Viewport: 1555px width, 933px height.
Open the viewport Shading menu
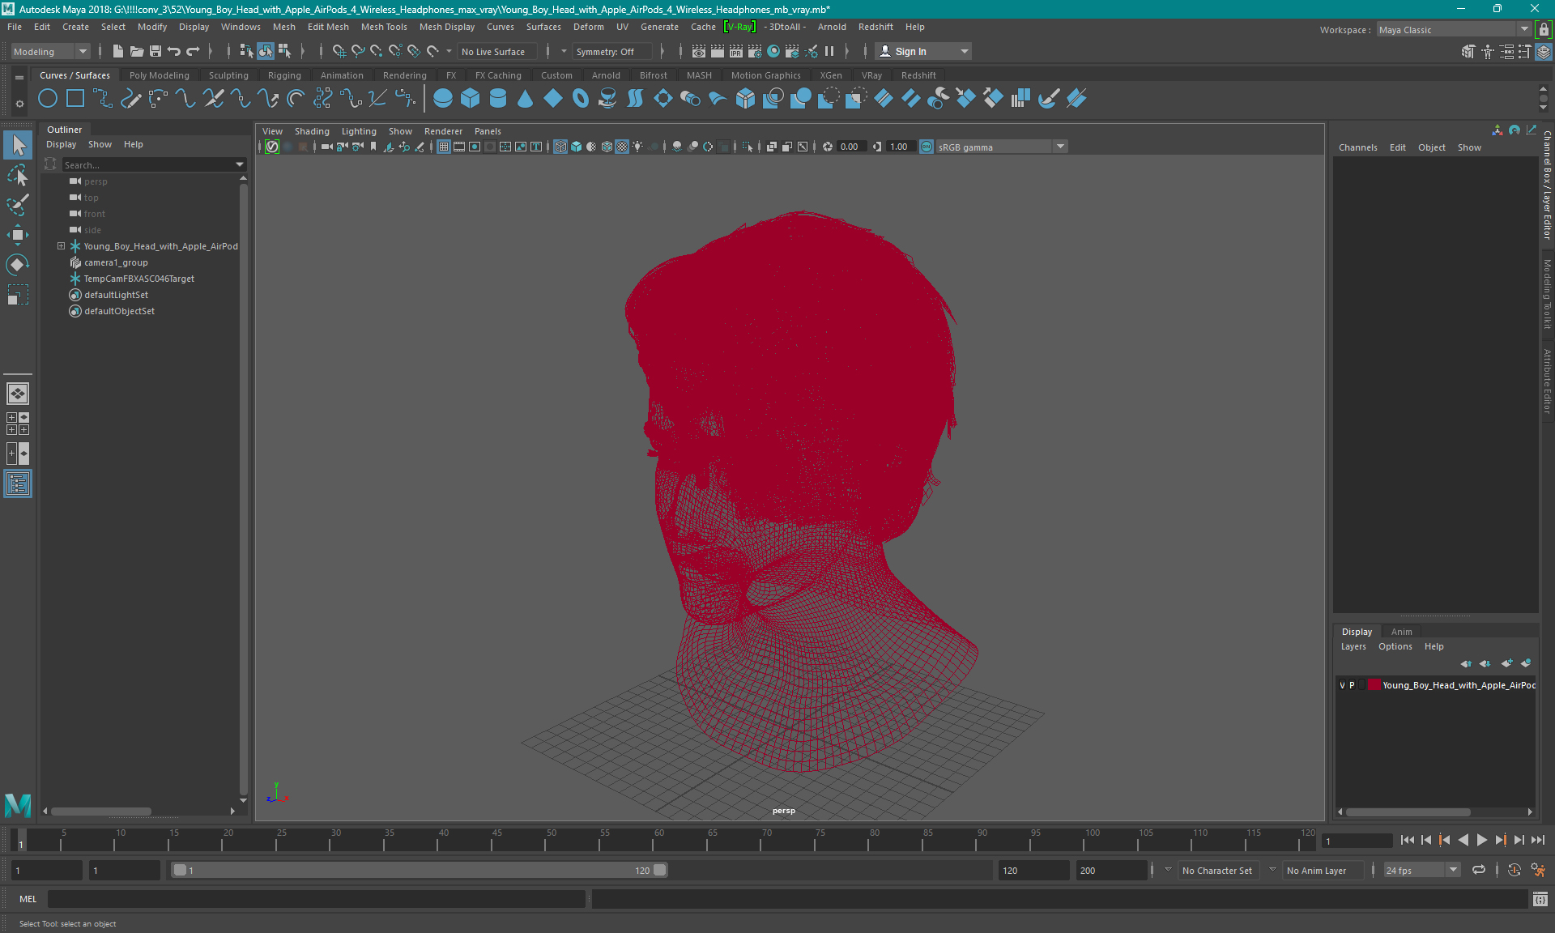pos(312,131)
